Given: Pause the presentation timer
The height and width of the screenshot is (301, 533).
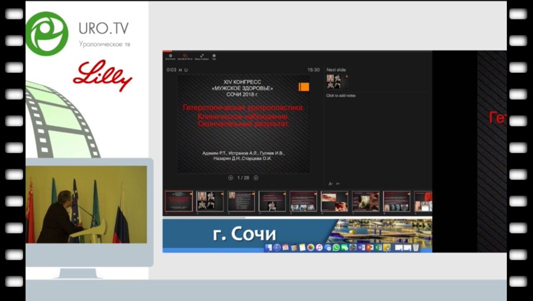Looking at the screenshot, I should click(x=180, y=70).
